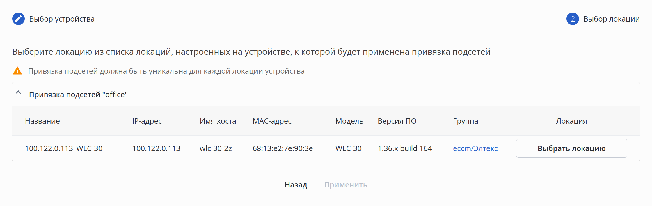652x206 pixels.
Task: Collapse the subnet binding "office" section
Action: pos(18,93)
